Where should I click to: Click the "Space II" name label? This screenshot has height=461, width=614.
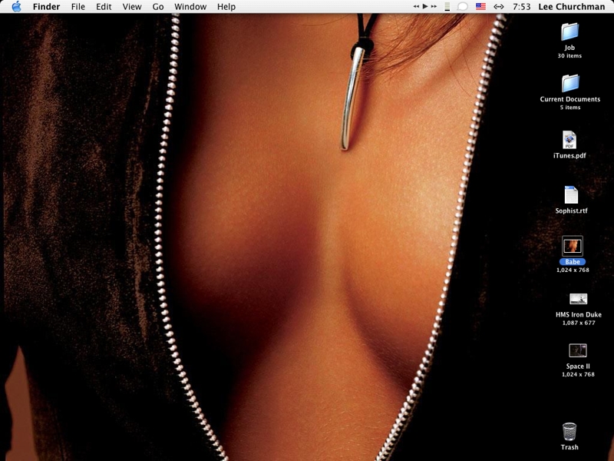(578, 366)
